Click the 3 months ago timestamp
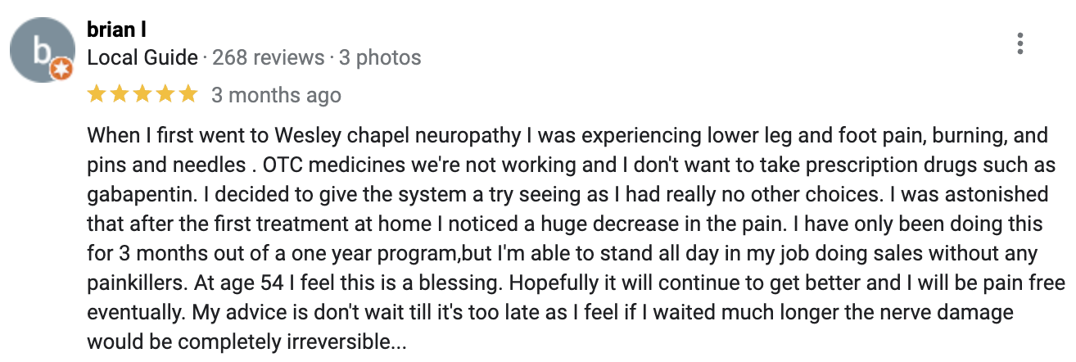 [276, 95]
